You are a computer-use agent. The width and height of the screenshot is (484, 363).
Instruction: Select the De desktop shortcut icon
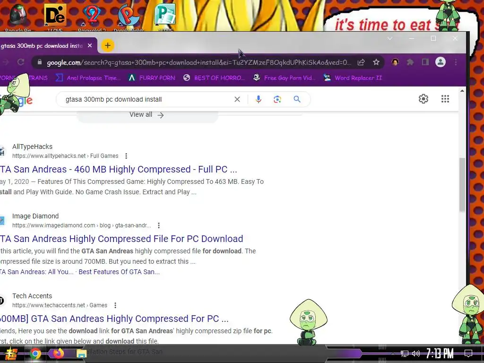coord(55,17)
